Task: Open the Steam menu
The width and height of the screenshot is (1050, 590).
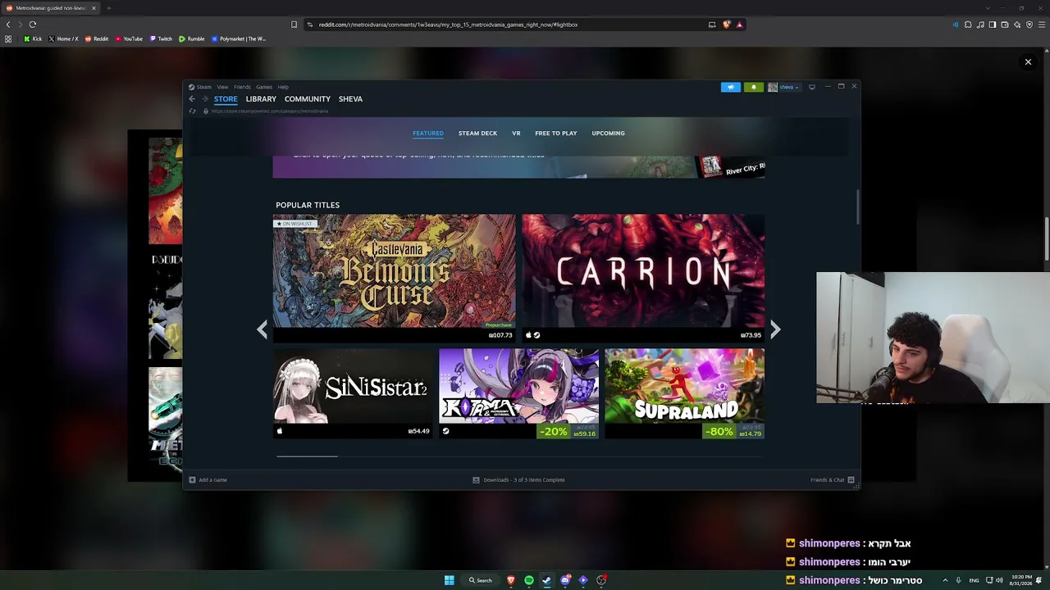Action: coord(200,87)
